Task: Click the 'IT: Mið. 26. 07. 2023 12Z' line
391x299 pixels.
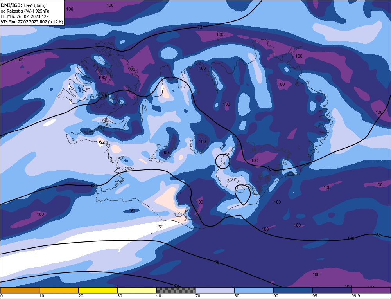Action: [x=25, y=16]
